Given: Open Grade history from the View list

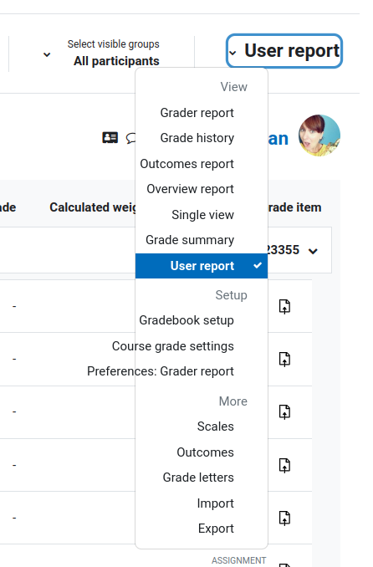Looking at the screenshot, I should click(x=197, y=138).
